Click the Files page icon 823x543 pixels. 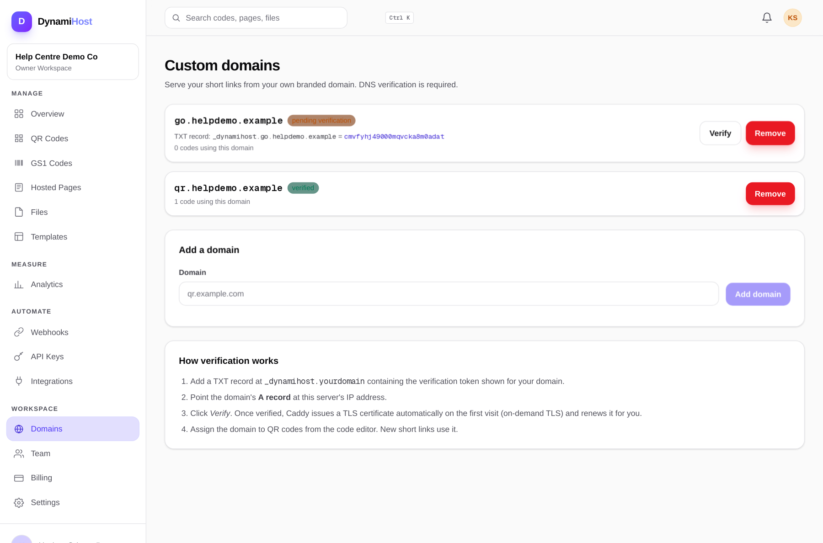(x=19, y=212)
